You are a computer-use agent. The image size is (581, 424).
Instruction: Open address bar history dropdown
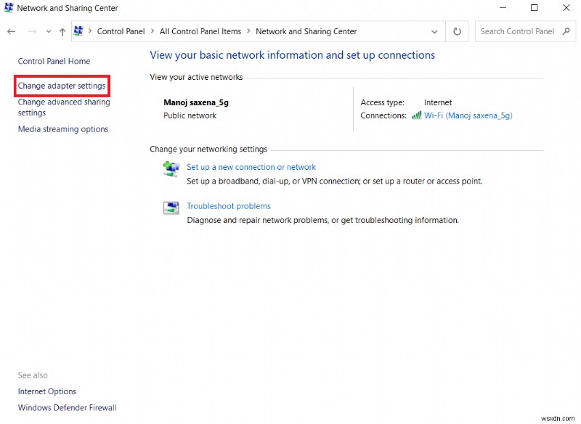tap(434, 32)
